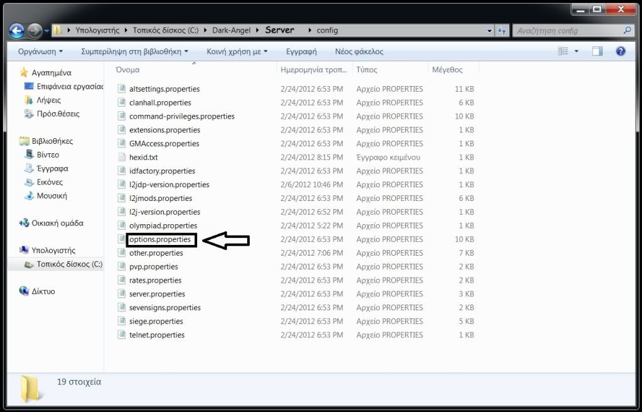
Task: Click inside the search config field
Action: point(565,30)
